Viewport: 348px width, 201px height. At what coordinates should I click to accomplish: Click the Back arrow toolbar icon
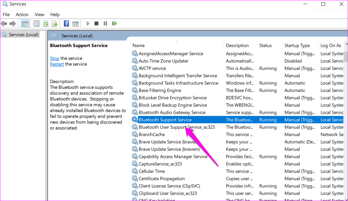4,24
